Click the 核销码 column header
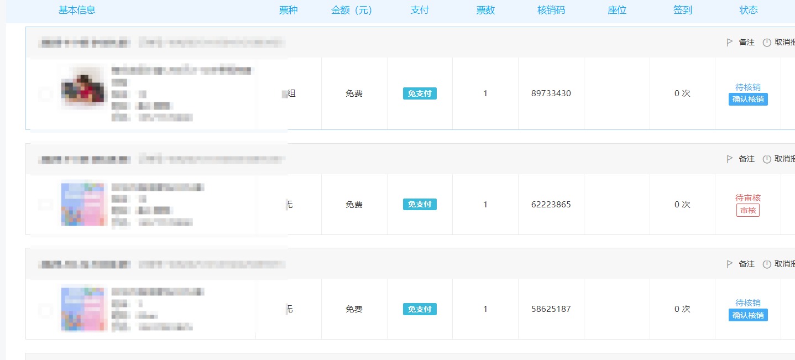This screenshot has height=360, width=795. [551, 11]
